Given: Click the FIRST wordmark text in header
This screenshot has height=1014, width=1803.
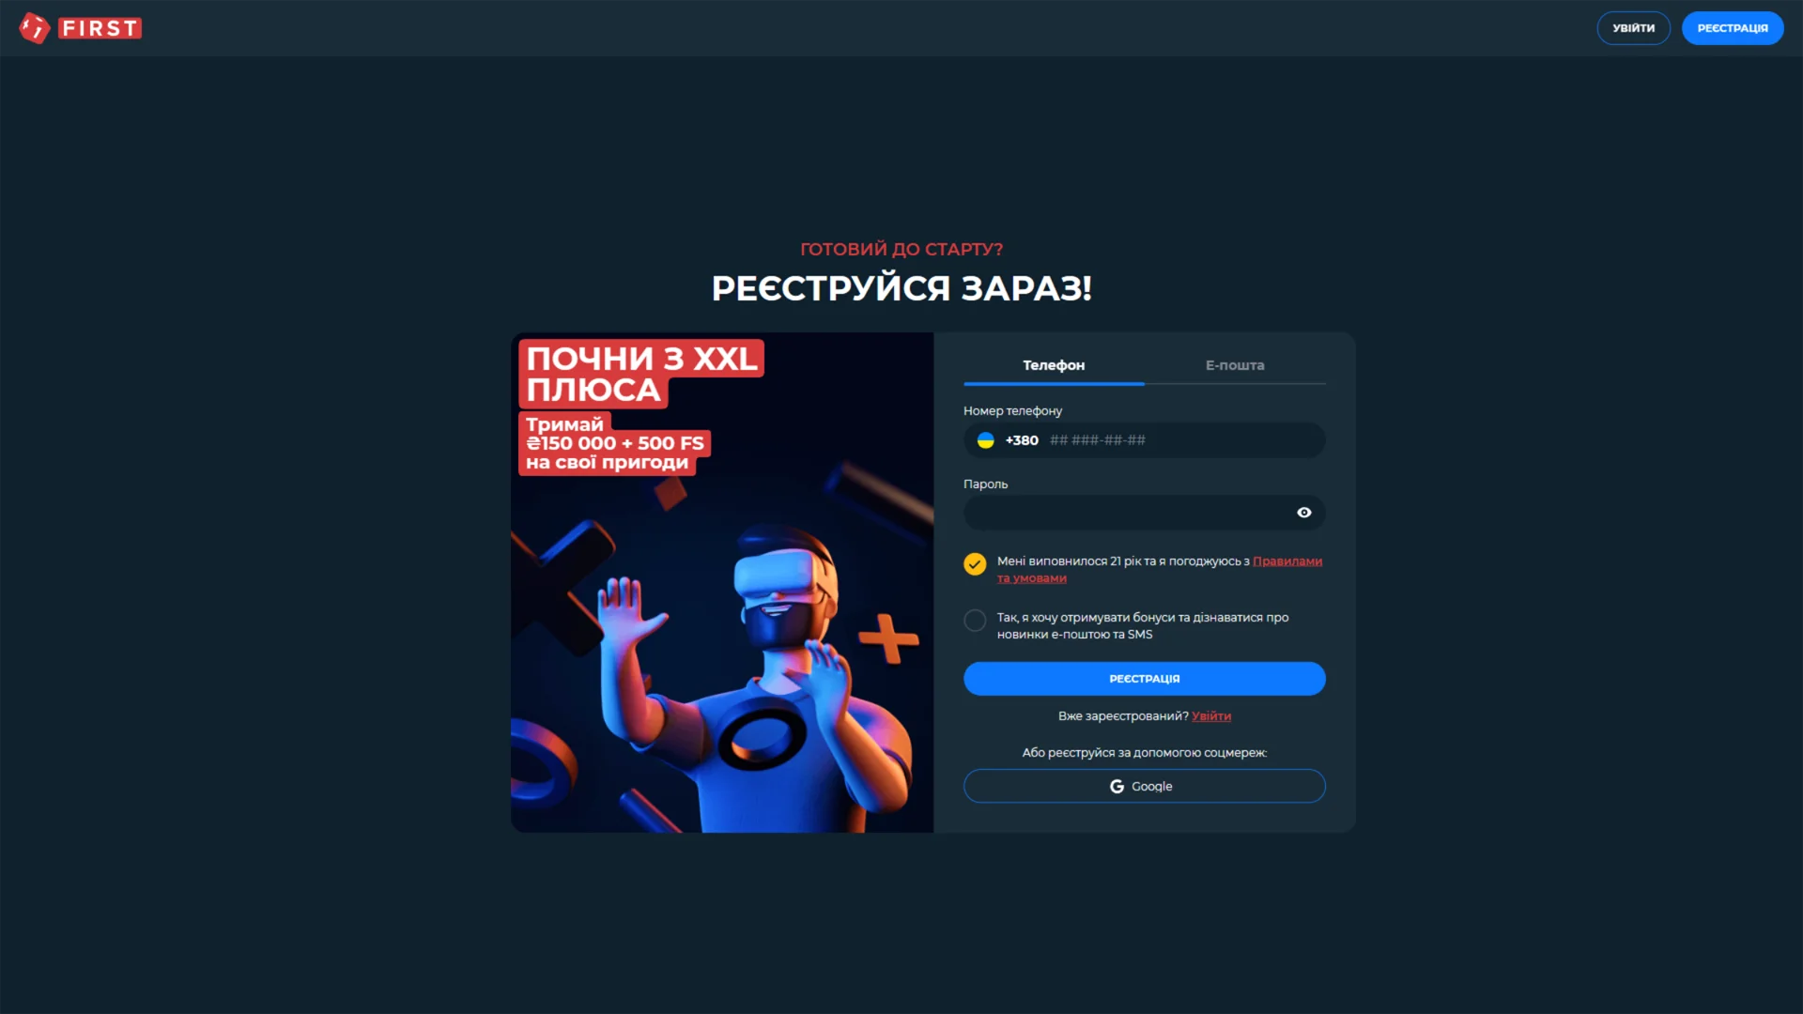Looking at the screenshot, I should pos(100,28).
